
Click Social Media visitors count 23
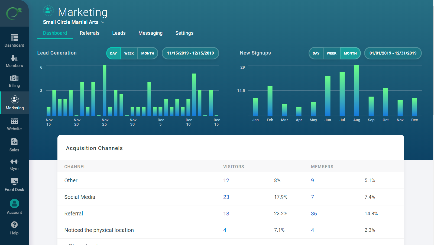click(226, 197)
